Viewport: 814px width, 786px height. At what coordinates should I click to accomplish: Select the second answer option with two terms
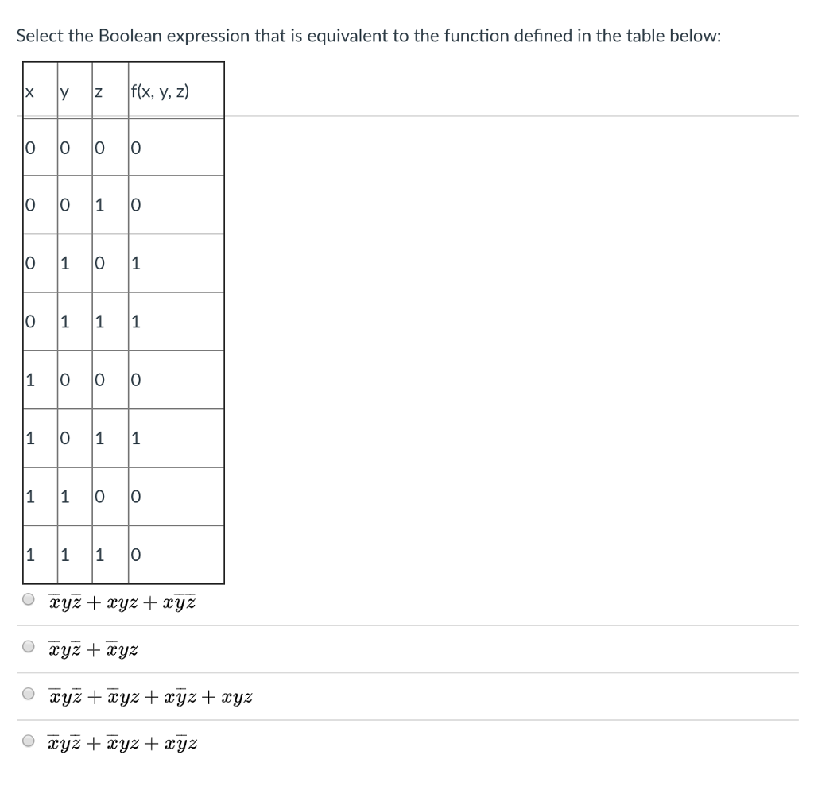coord(26,647)
